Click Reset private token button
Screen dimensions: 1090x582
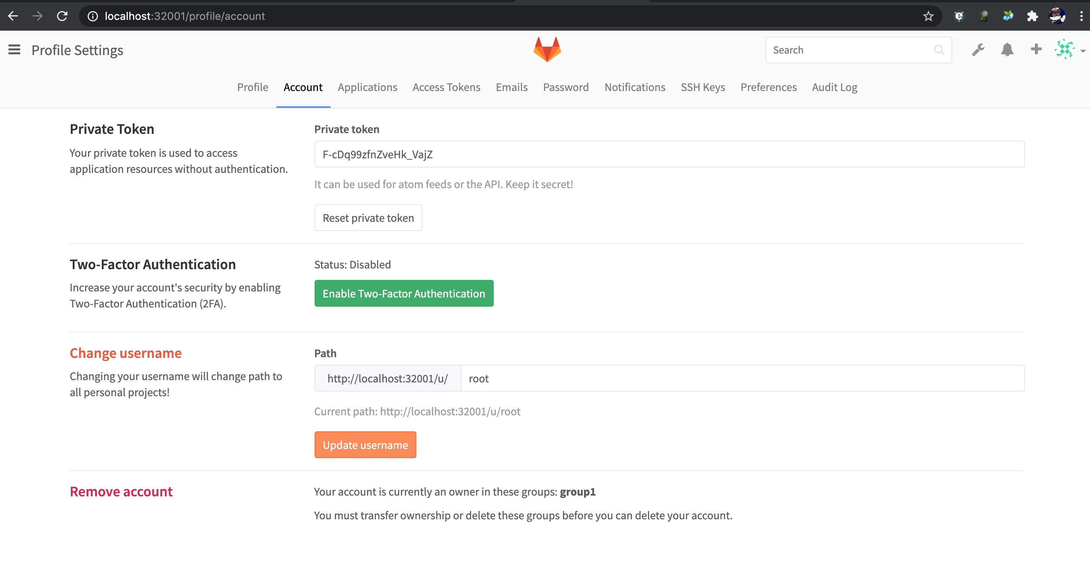(x=368, y=218)
